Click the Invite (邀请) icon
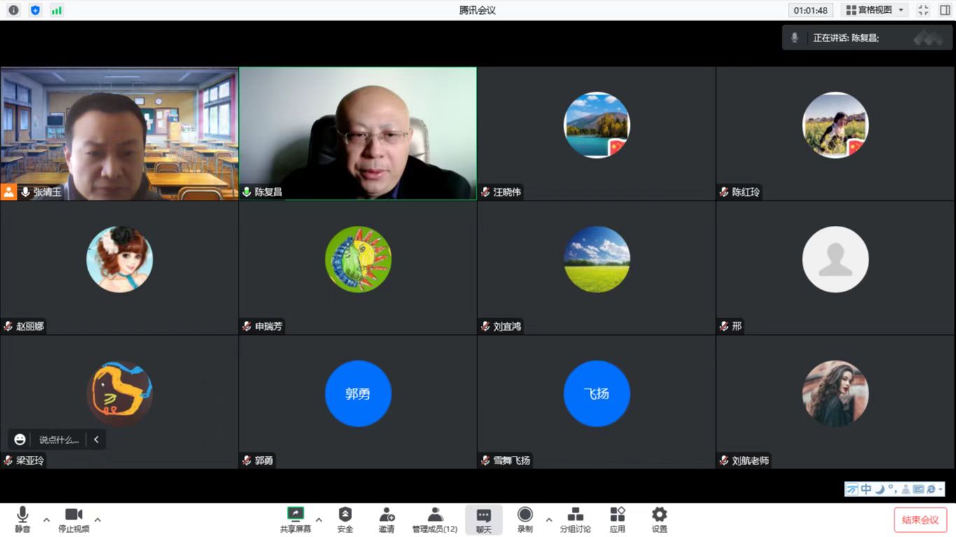The width and height of the screenshot is (956, 537). point(386,520)
